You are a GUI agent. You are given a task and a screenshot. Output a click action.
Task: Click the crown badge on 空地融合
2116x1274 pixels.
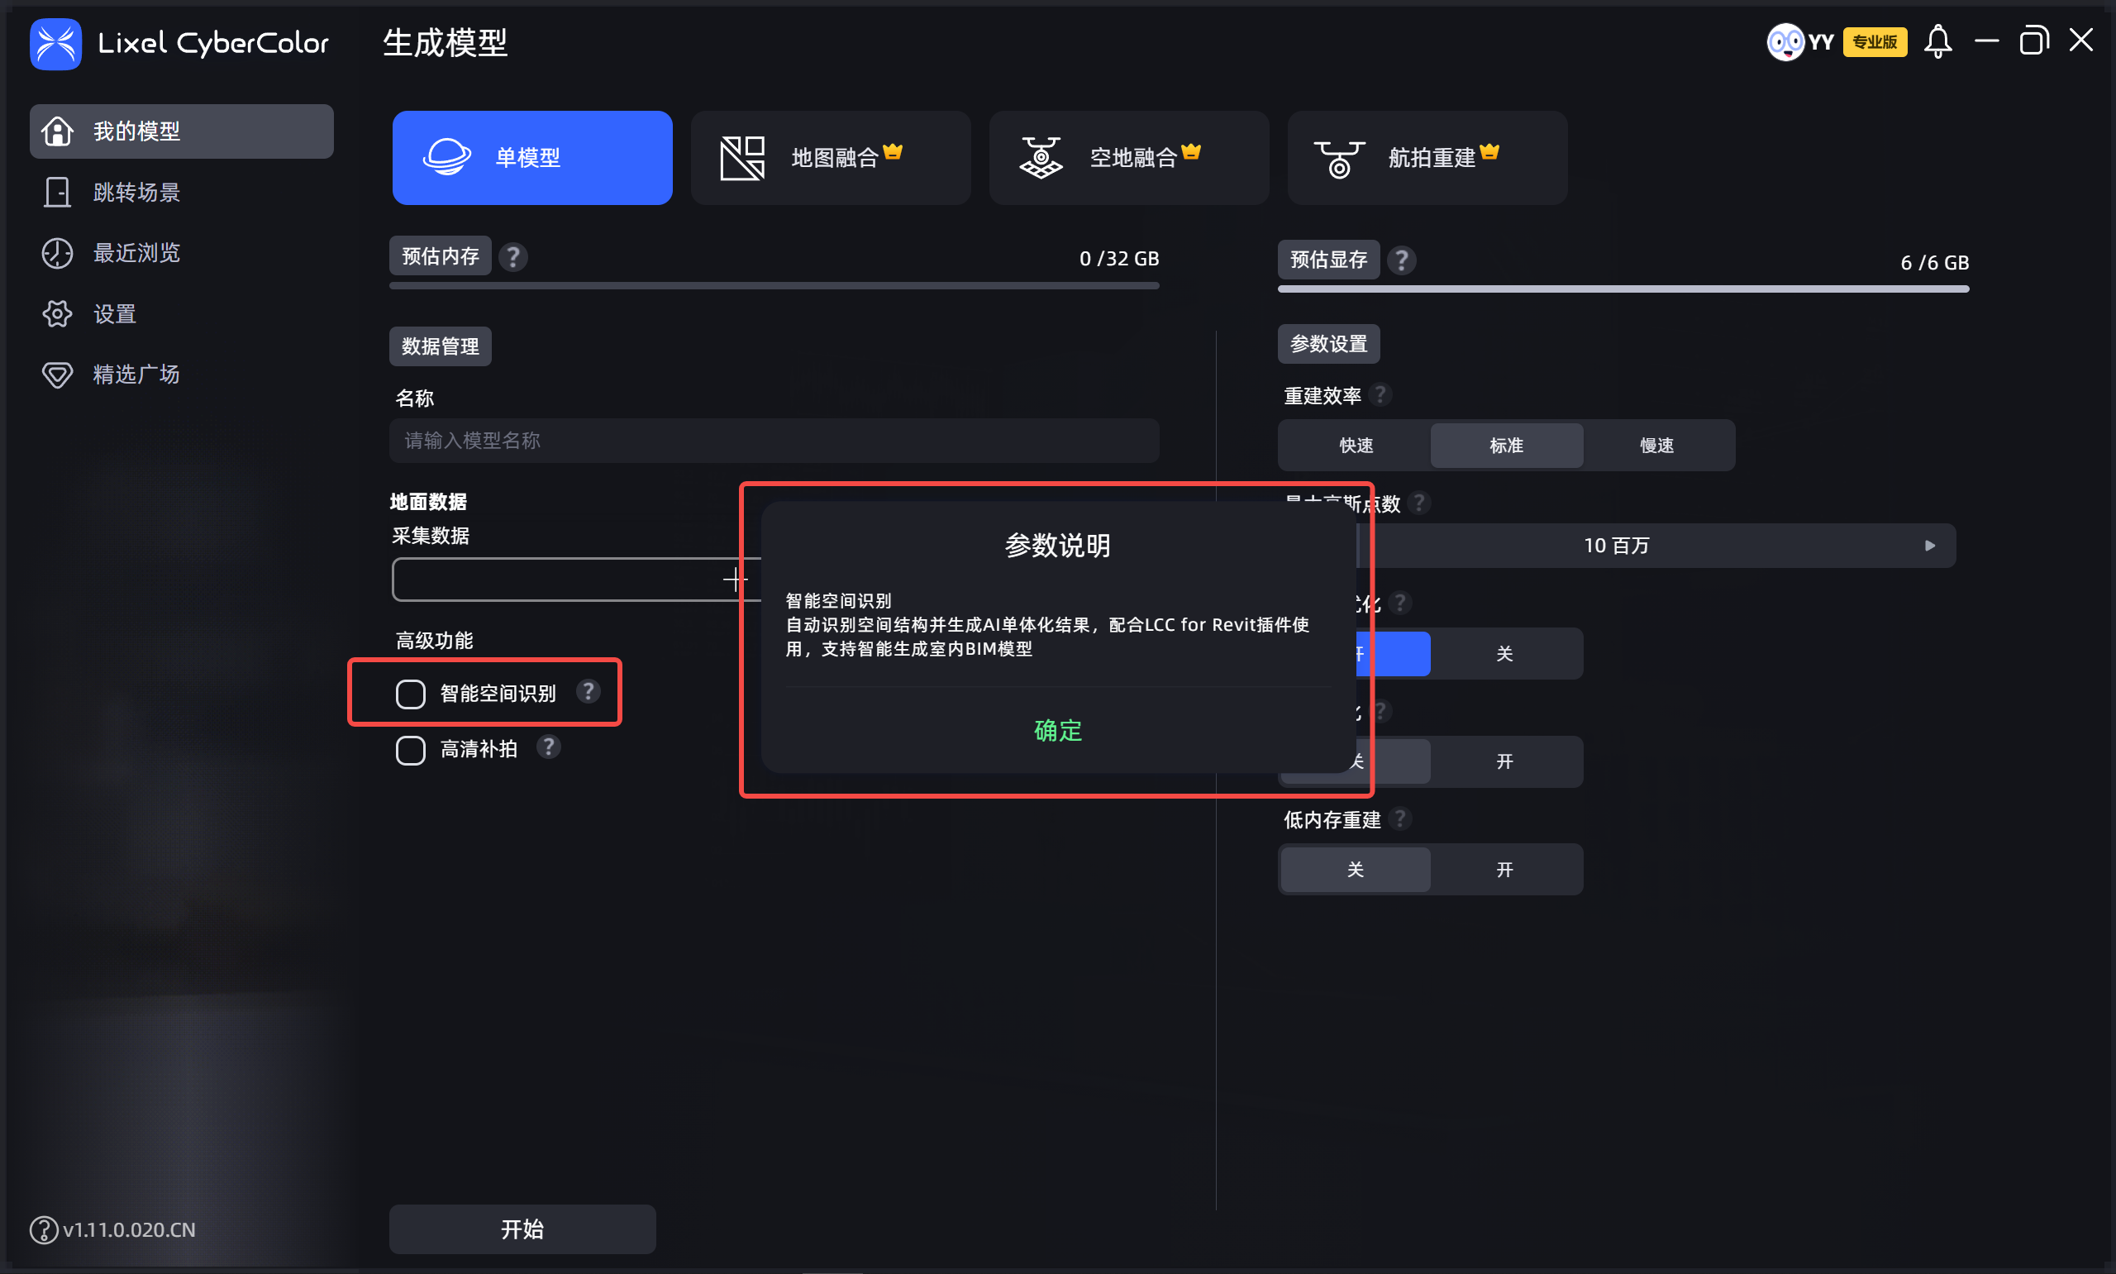pos(1191,151)
